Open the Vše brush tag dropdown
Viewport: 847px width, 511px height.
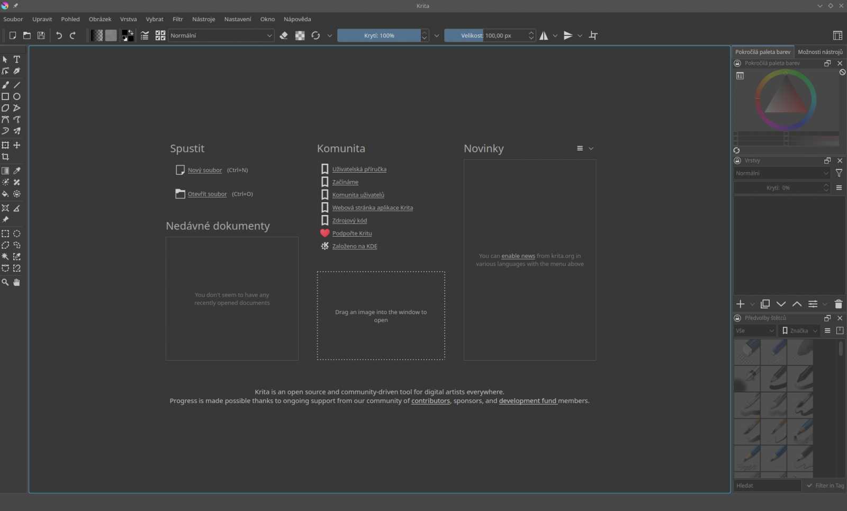(755, 330)
